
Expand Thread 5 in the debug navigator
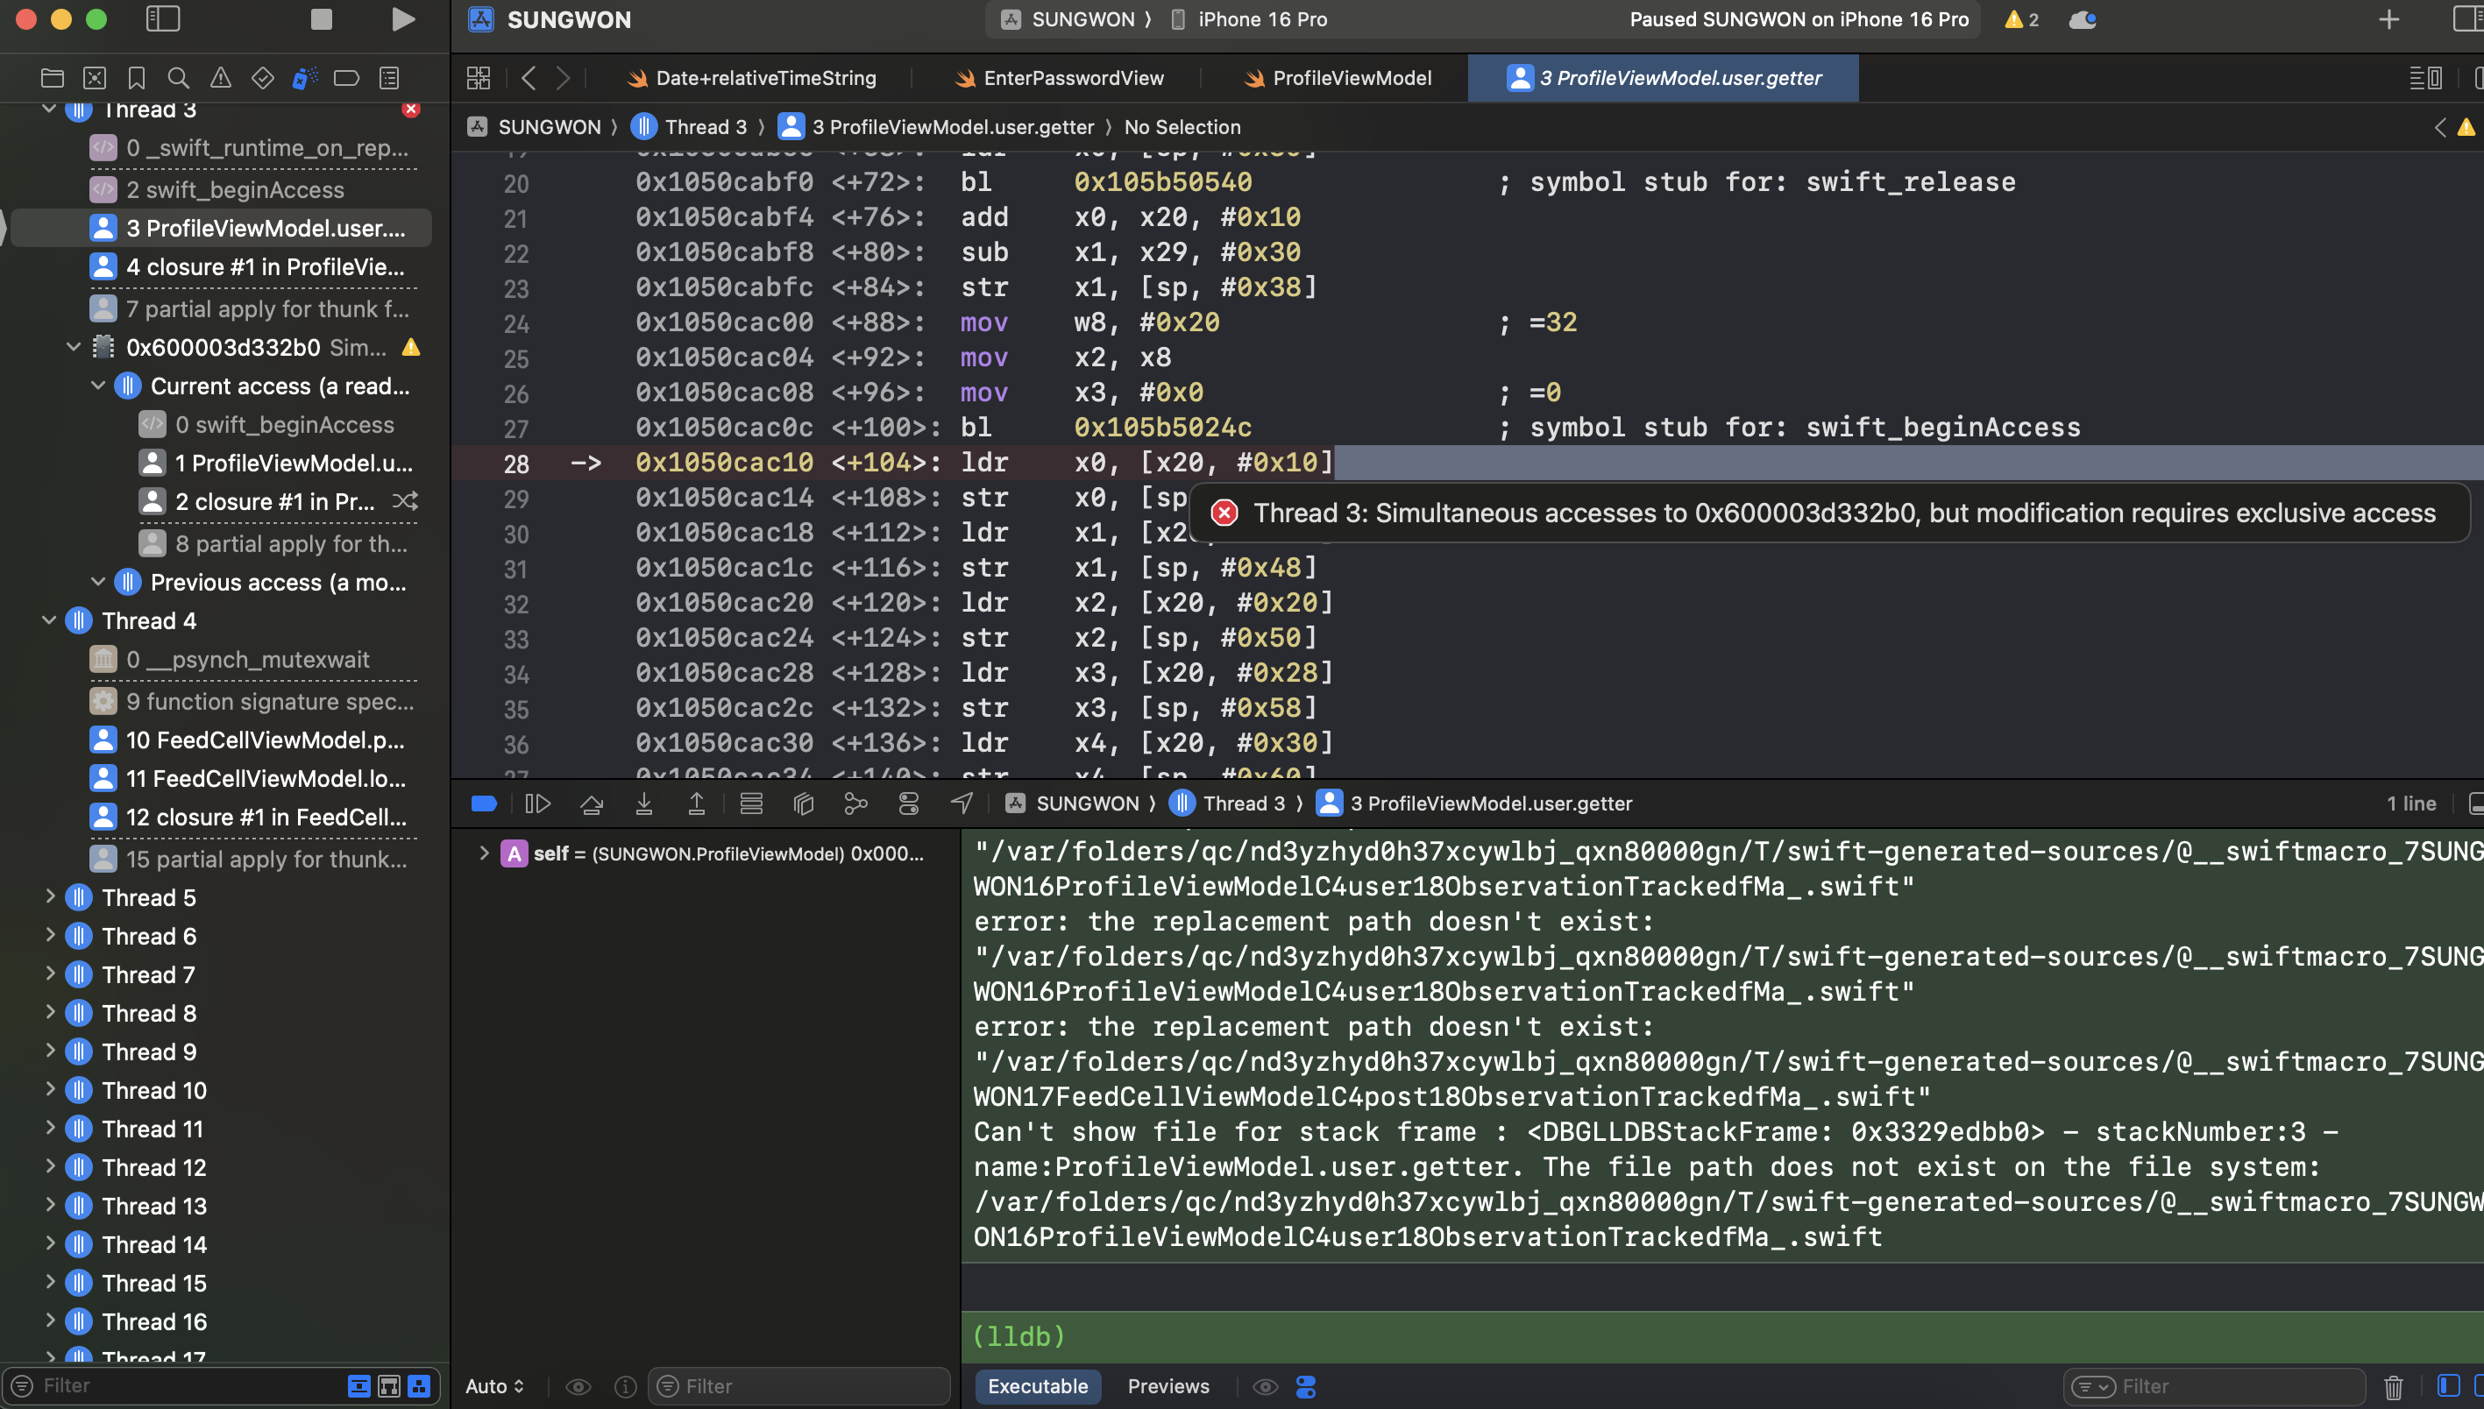50,897
